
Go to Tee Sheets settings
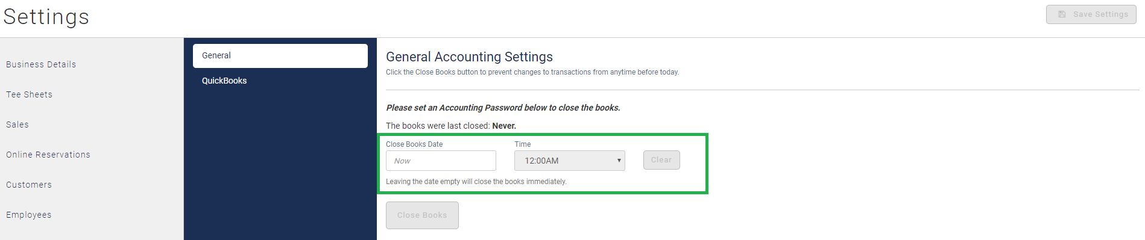[x=29, y=94]
